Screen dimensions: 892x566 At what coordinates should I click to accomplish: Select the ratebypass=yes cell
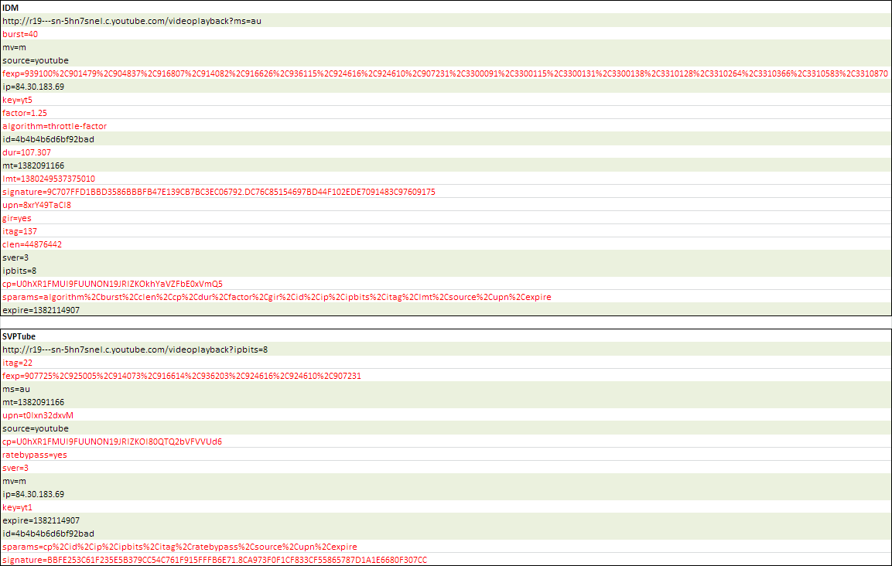(x=34, y=455)
